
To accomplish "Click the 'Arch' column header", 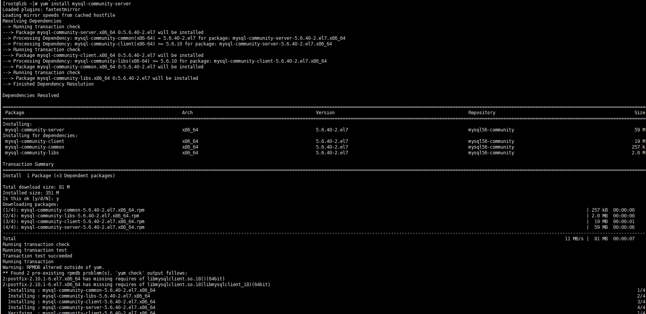I will (x=187, y=113).
